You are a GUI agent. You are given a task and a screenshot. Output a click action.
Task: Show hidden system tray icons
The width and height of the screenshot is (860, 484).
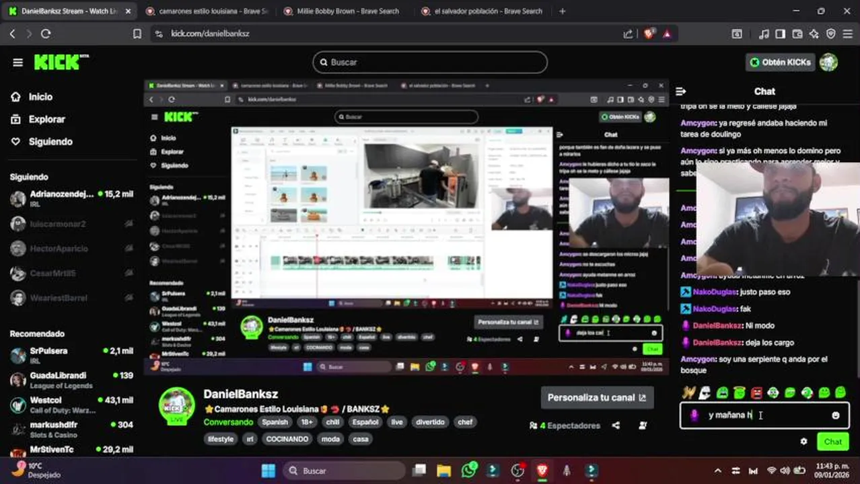pyautogui.click(x=718, y=471)
